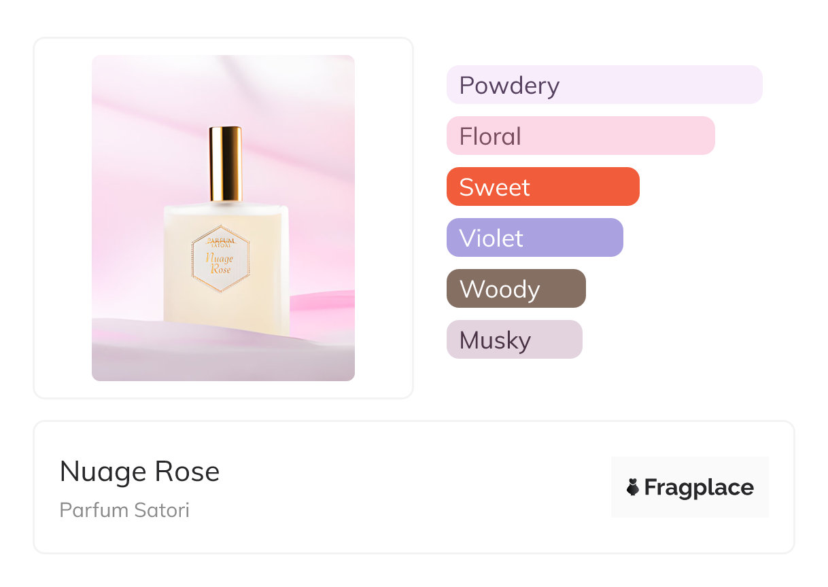Select the brown Woody accord bar
This screenshot has height=587, width=828.
point(516,289)
